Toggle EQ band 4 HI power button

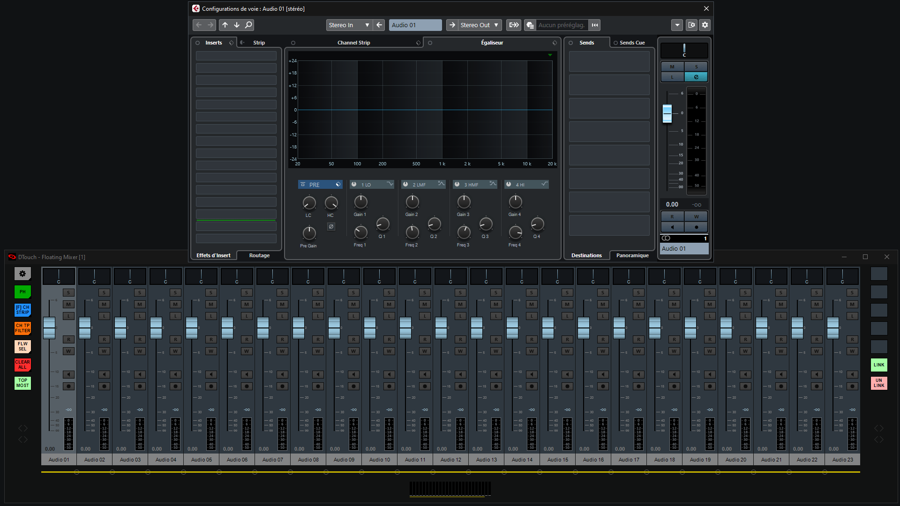click(509, 184)
